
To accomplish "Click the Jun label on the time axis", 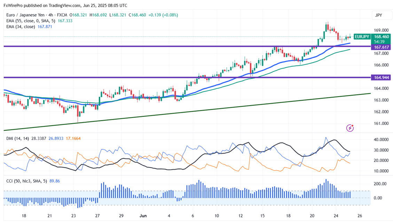I will pos(143,216).
